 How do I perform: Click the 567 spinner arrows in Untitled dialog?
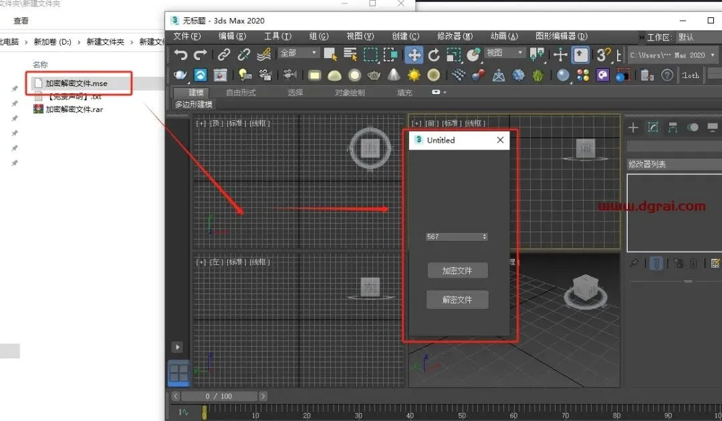485,237
